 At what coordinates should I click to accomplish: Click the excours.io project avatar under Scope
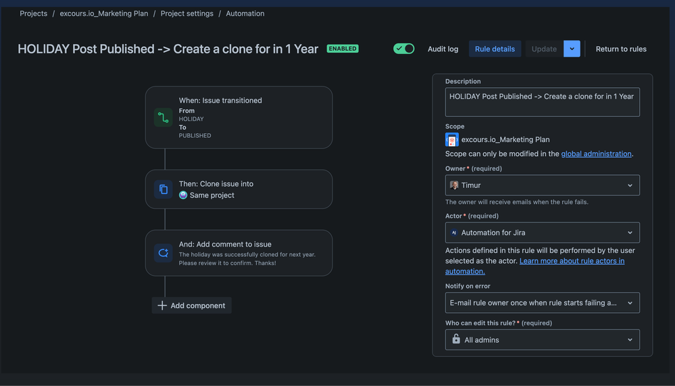(x=451, y=139)
